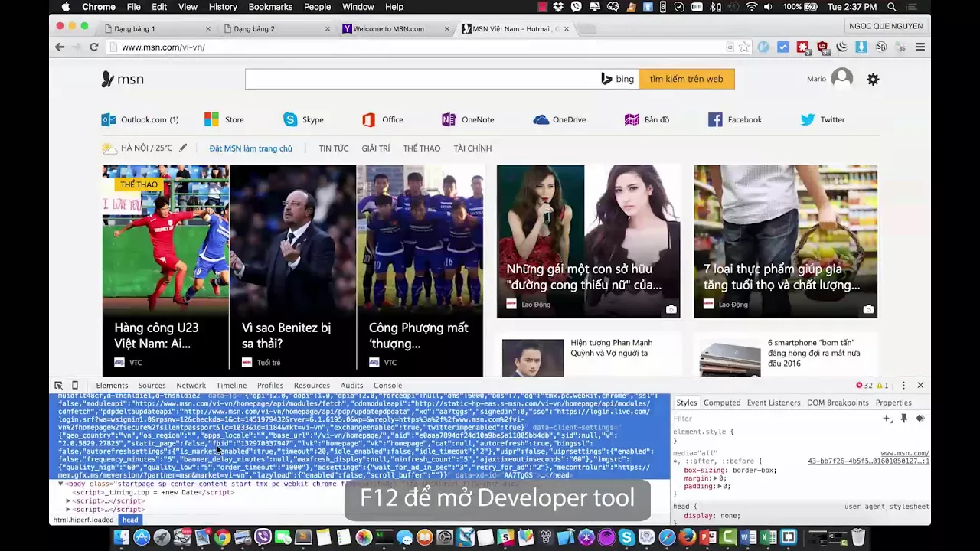Click the tìm kiếm trên web button
Viewport: 980px width, 551px height.
[x=687, y=79]
